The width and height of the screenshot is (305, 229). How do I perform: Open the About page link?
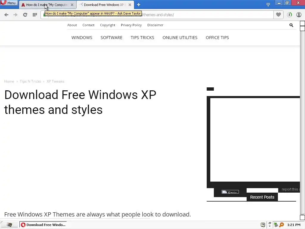(x=72, y=25)
